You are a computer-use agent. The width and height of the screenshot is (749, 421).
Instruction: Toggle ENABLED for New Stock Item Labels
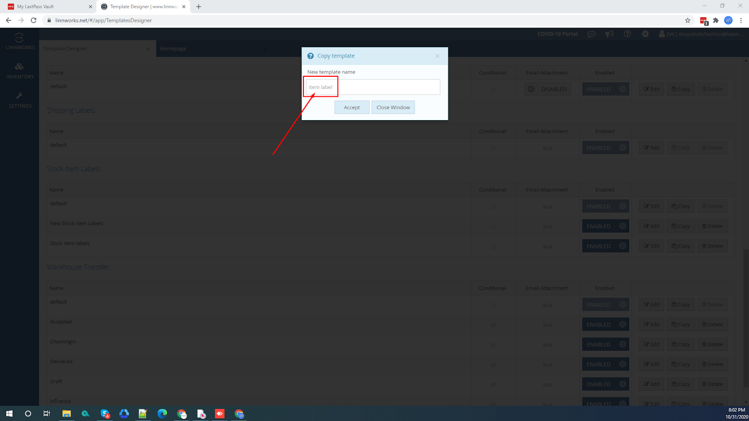pos(606,226)
